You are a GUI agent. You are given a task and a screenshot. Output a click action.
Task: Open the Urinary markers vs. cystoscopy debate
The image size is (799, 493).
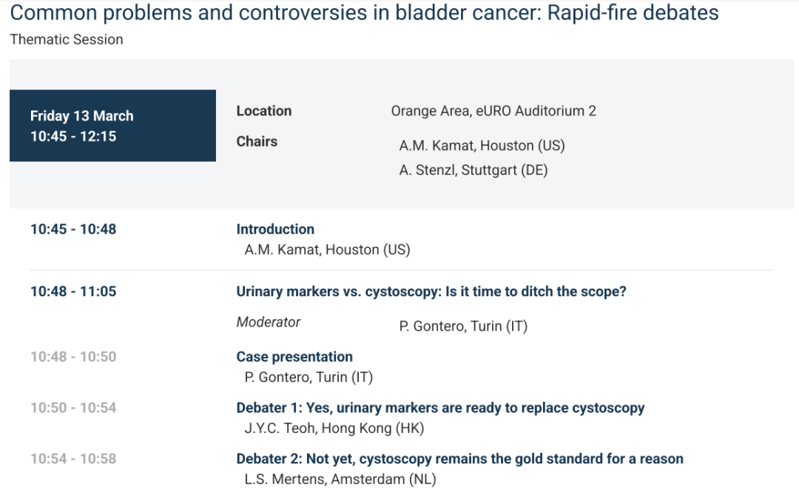[x=431, y=292]
